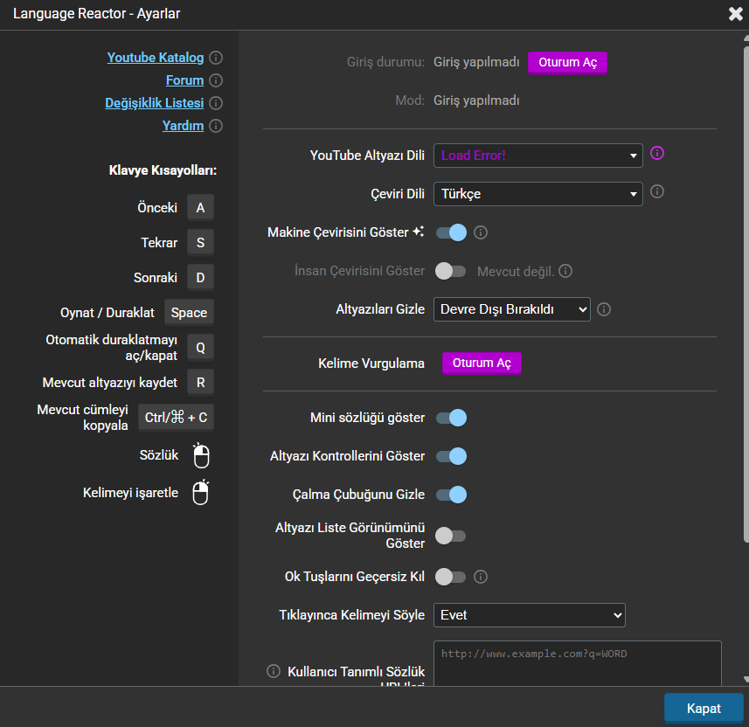Disable Makine Çevirisini Göster toggle
The height and width of the screenshot is (727, 749).
point(451,232)
